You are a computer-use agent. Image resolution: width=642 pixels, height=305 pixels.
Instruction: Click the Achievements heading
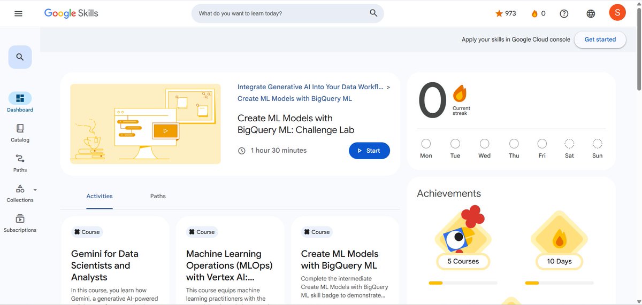[x=449, y=193]
